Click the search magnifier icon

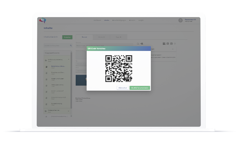pyautogui.click(x=71, y=46)
